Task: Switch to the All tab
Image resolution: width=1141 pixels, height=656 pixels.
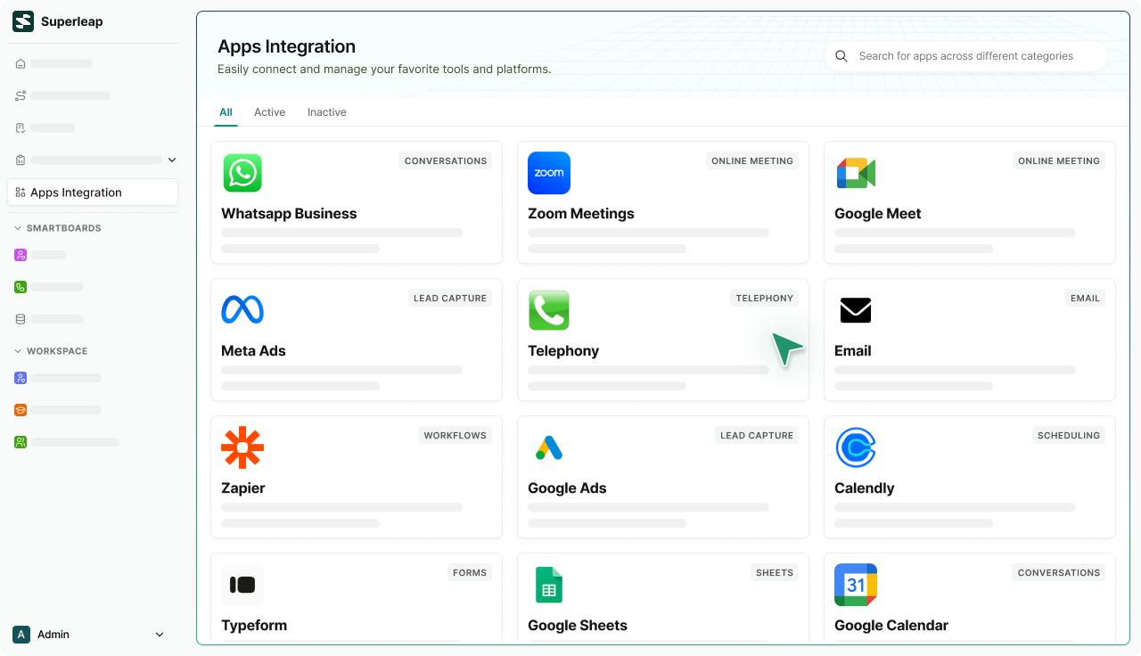Action: click(x=226, y=112)
